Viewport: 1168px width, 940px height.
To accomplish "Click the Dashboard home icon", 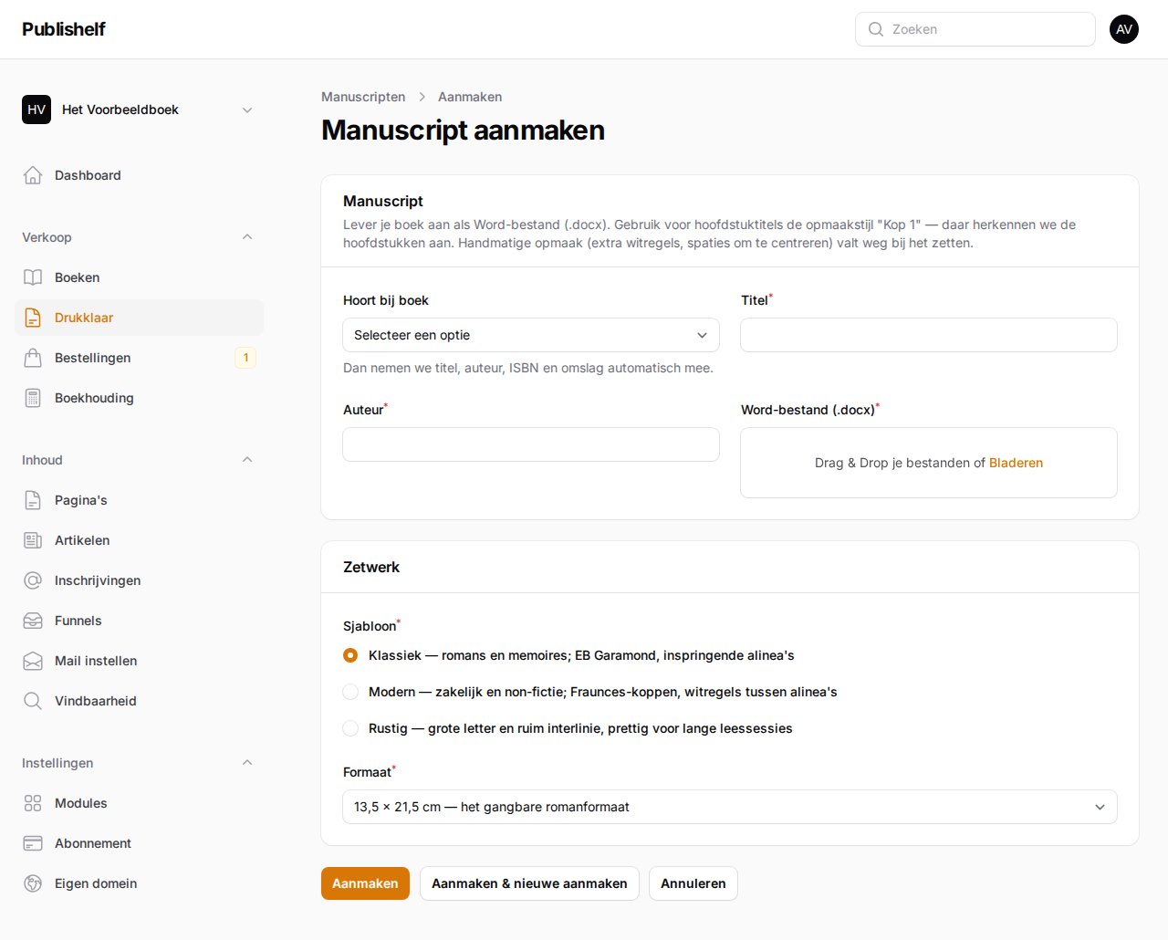I will pyautogui.click(x=33, y=175).
